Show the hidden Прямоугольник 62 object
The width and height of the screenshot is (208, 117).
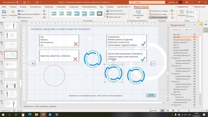point(194,53)
